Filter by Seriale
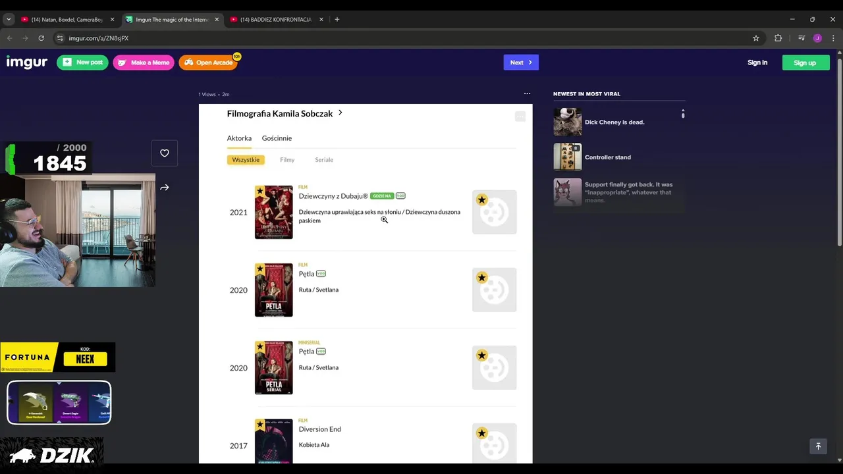Image resolution: width=843 pixels, height=474 pixels. pos(324,160)
